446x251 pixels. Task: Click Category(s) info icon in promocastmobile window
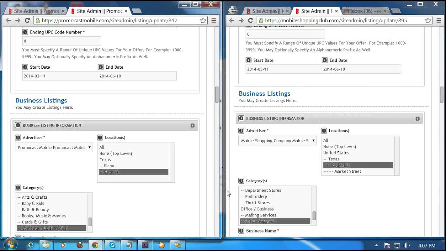[18, 188]
